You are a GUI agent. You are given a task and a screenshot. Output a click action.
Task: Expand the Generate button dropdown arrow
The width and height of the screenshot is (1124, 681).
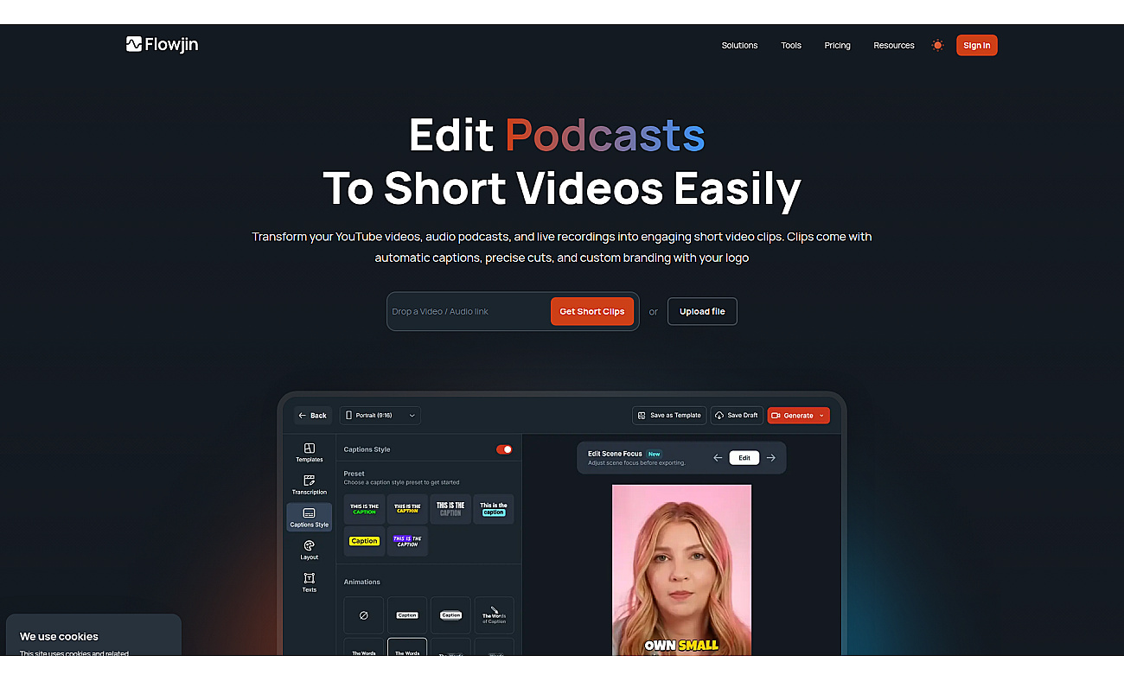tap(821, 416)
